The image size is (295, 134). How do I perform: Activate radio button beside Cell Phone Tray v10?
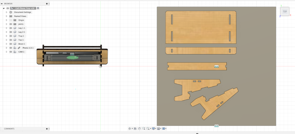38,8
